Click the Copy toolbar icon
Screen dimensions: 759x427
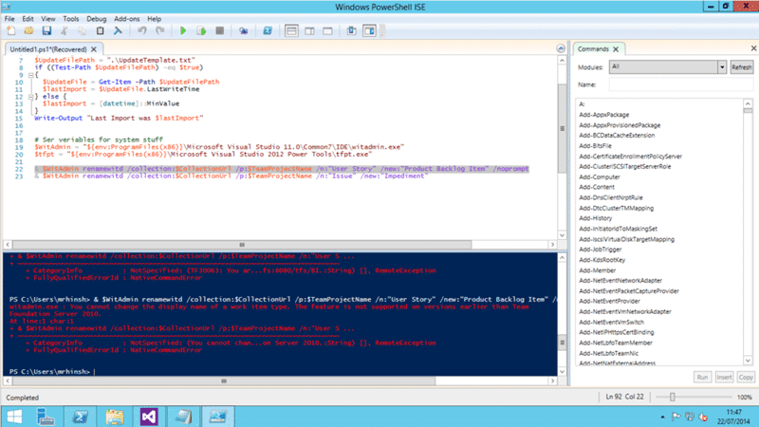pyautogui.click(x=82, y=31)
